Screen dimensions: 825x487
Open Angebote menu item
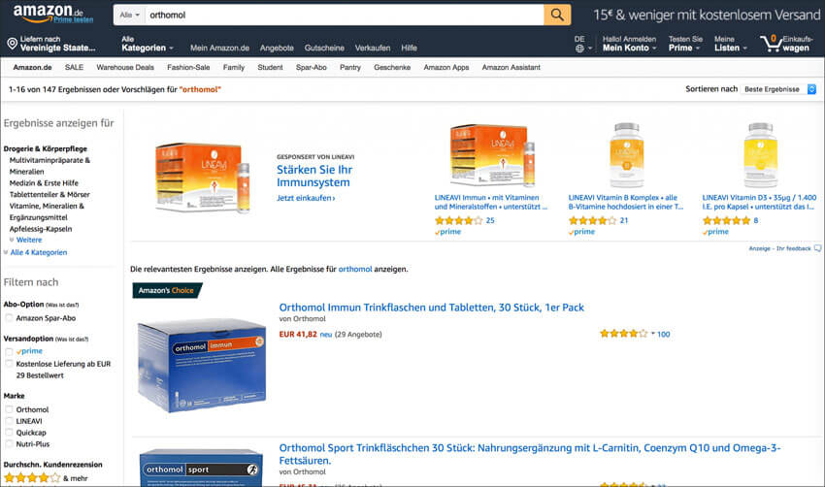(x=277, y=48)
